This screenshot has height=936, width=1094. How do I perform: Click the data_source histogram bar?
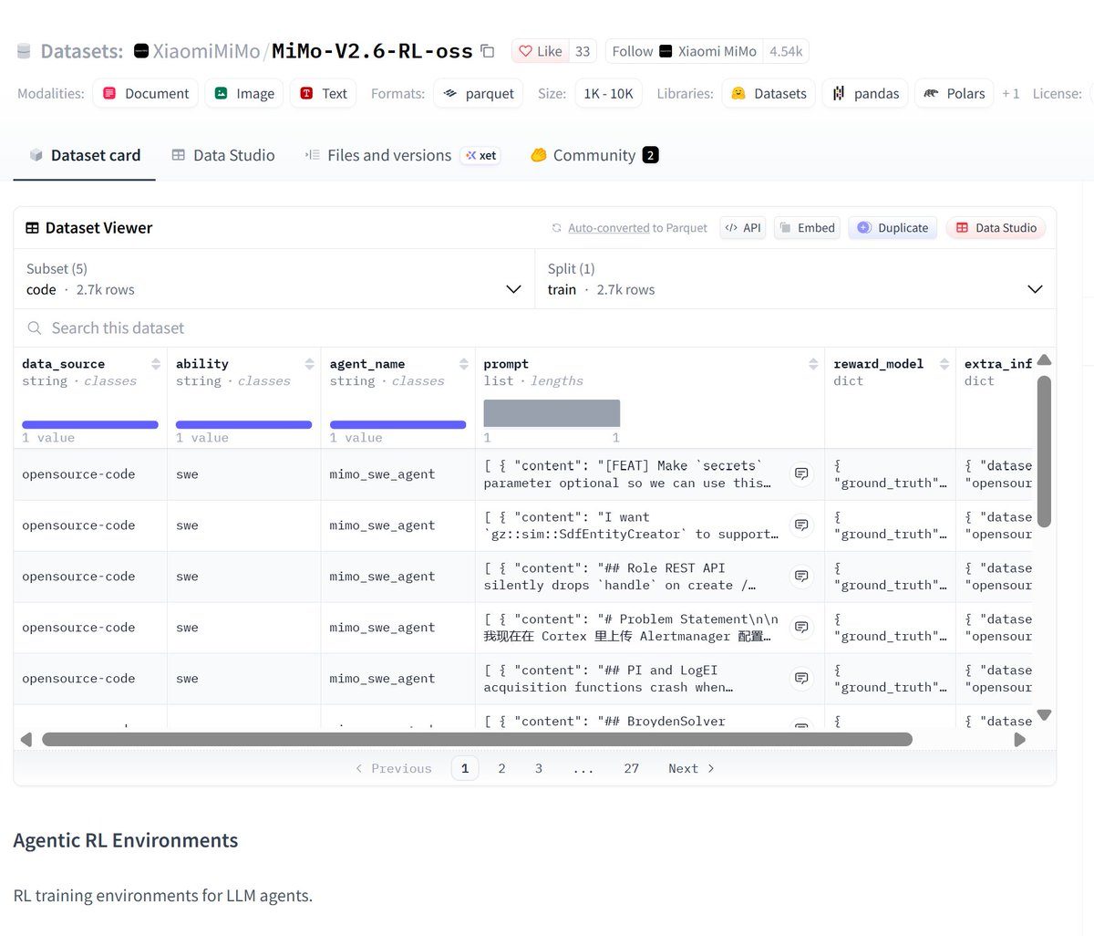click(x=90, y=424)
